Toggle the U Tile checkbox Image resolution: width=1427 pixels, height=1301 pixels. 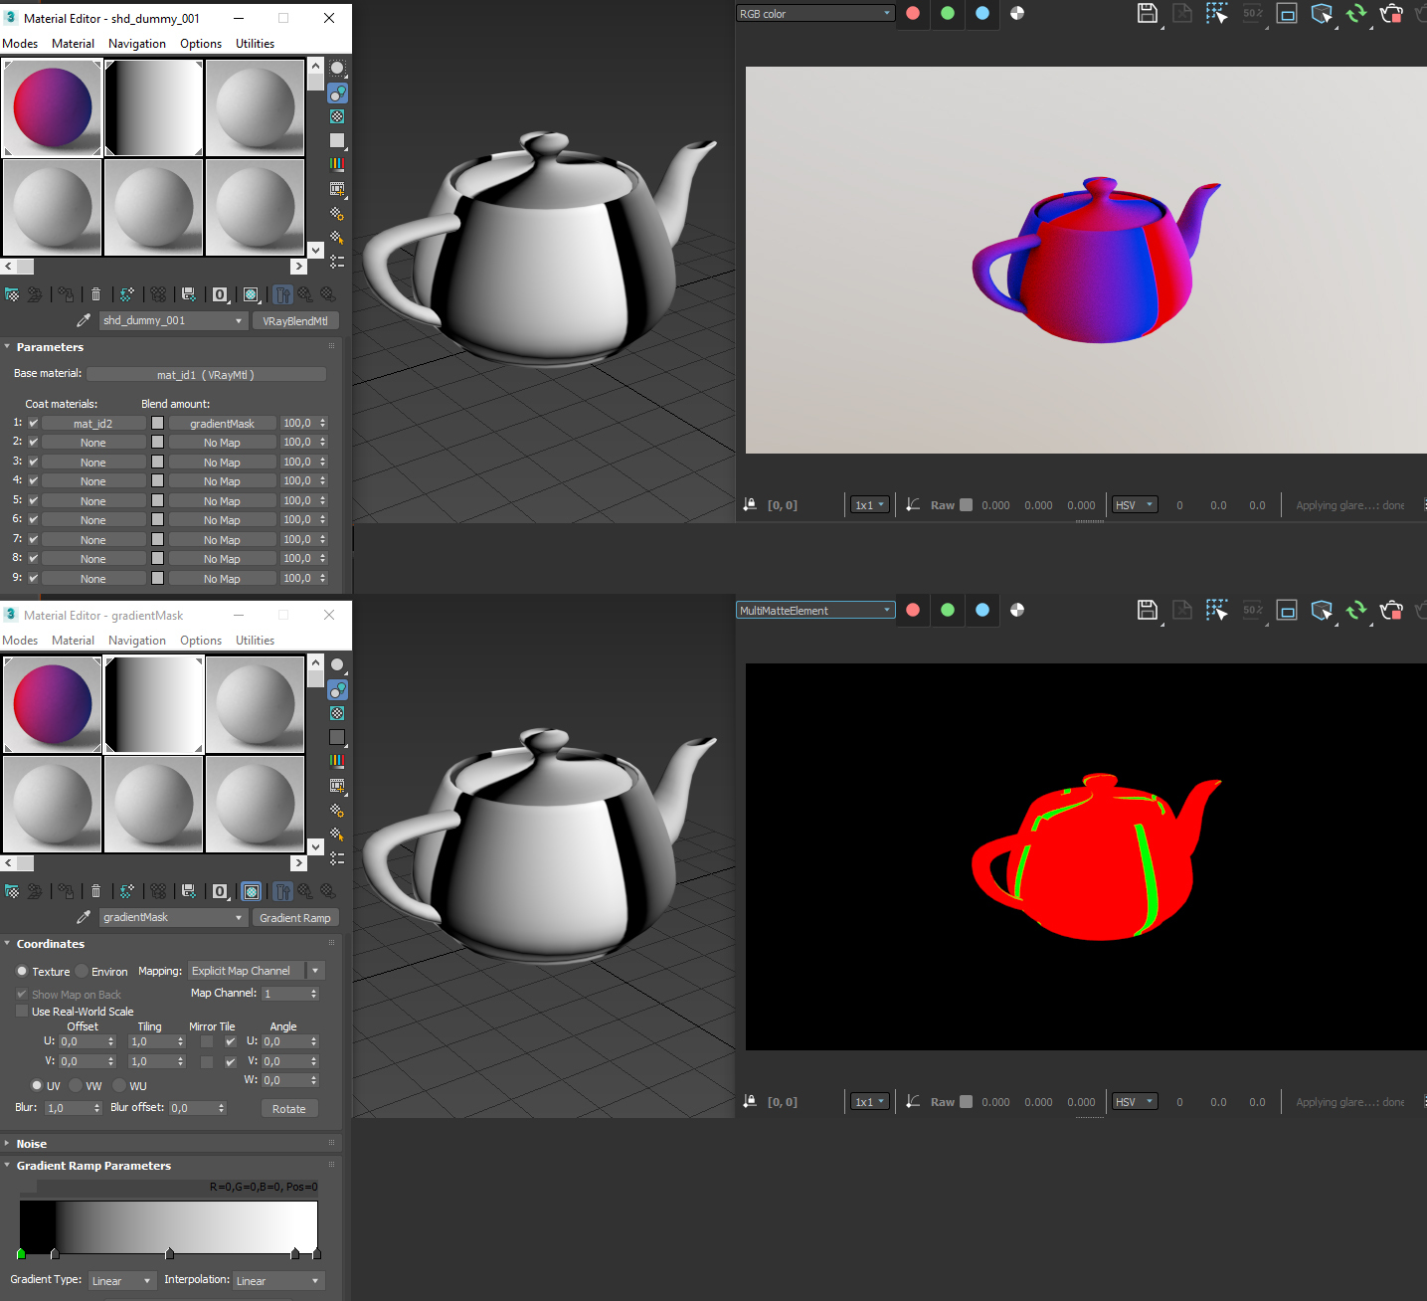[x=231, y=1041]
